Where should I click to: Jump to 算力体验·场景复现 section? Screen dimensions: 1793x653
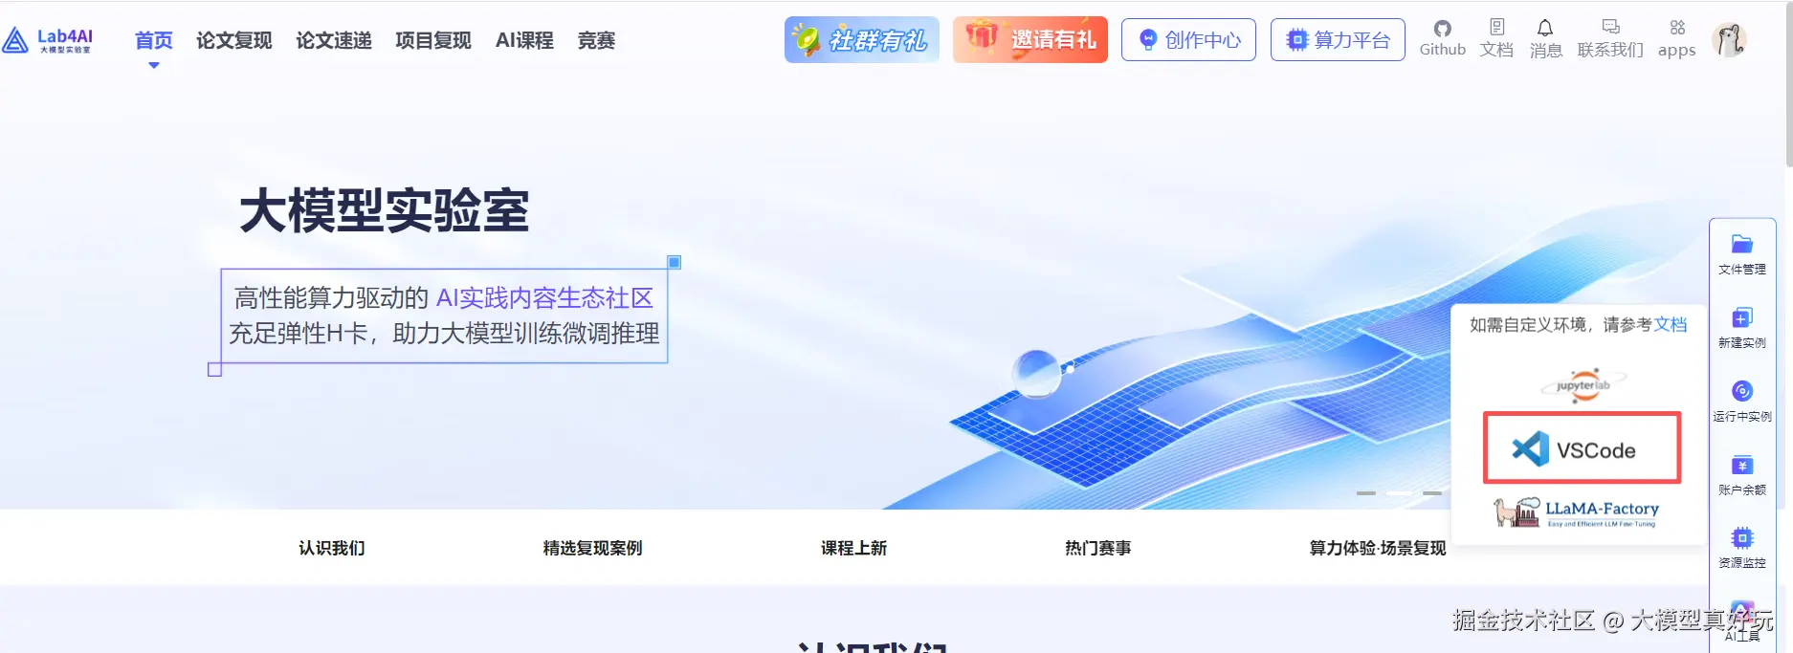pos(1377,548)
